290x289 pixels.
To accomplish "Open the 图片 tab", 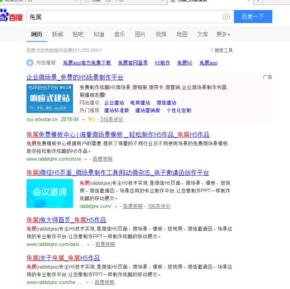I will pyautogui.click(x=140, y=34).
